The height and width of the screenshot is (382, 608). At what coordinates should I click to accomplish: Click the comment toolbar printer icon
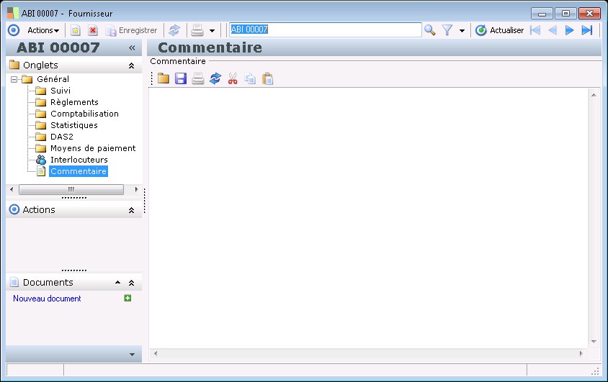click(x=198, y=78)
